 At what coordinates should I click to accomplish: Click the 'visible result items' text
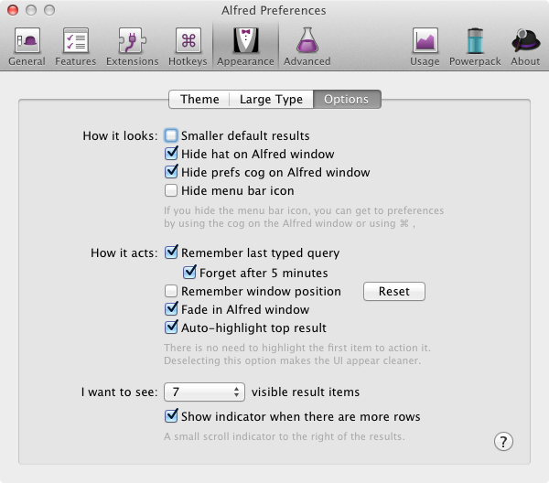click(x=306, y=392)
